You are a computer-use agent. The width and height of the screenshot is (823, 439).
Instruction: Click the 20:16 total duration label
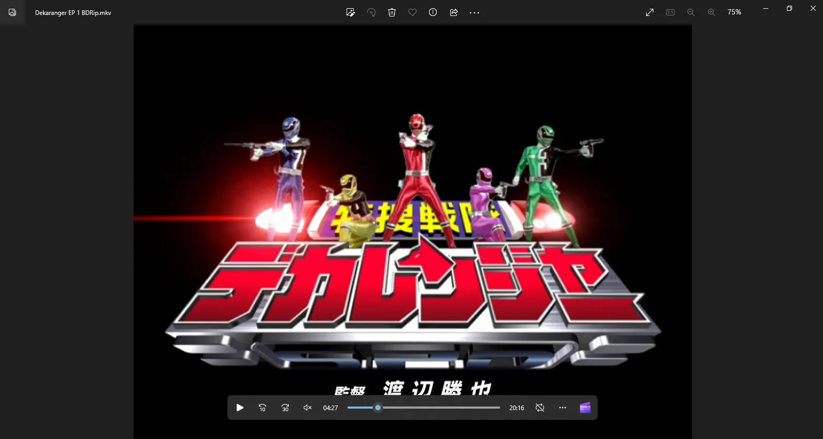click(517, 408)
